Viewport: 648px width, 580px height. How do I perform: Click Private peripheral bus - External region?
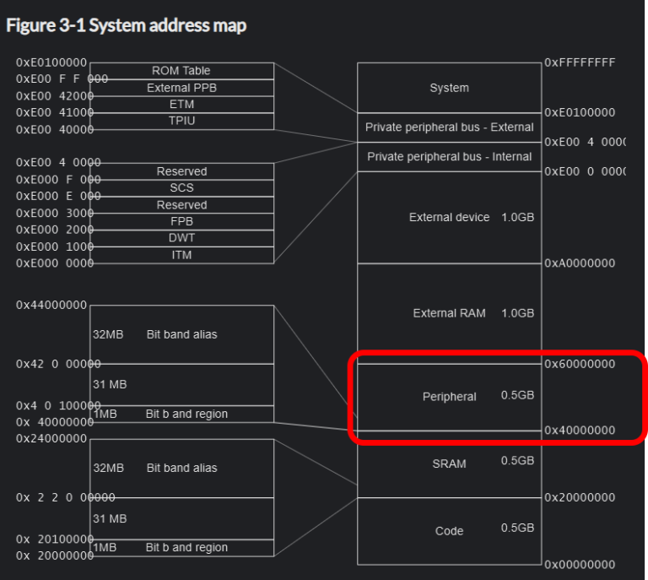click(x=449, y=127)
